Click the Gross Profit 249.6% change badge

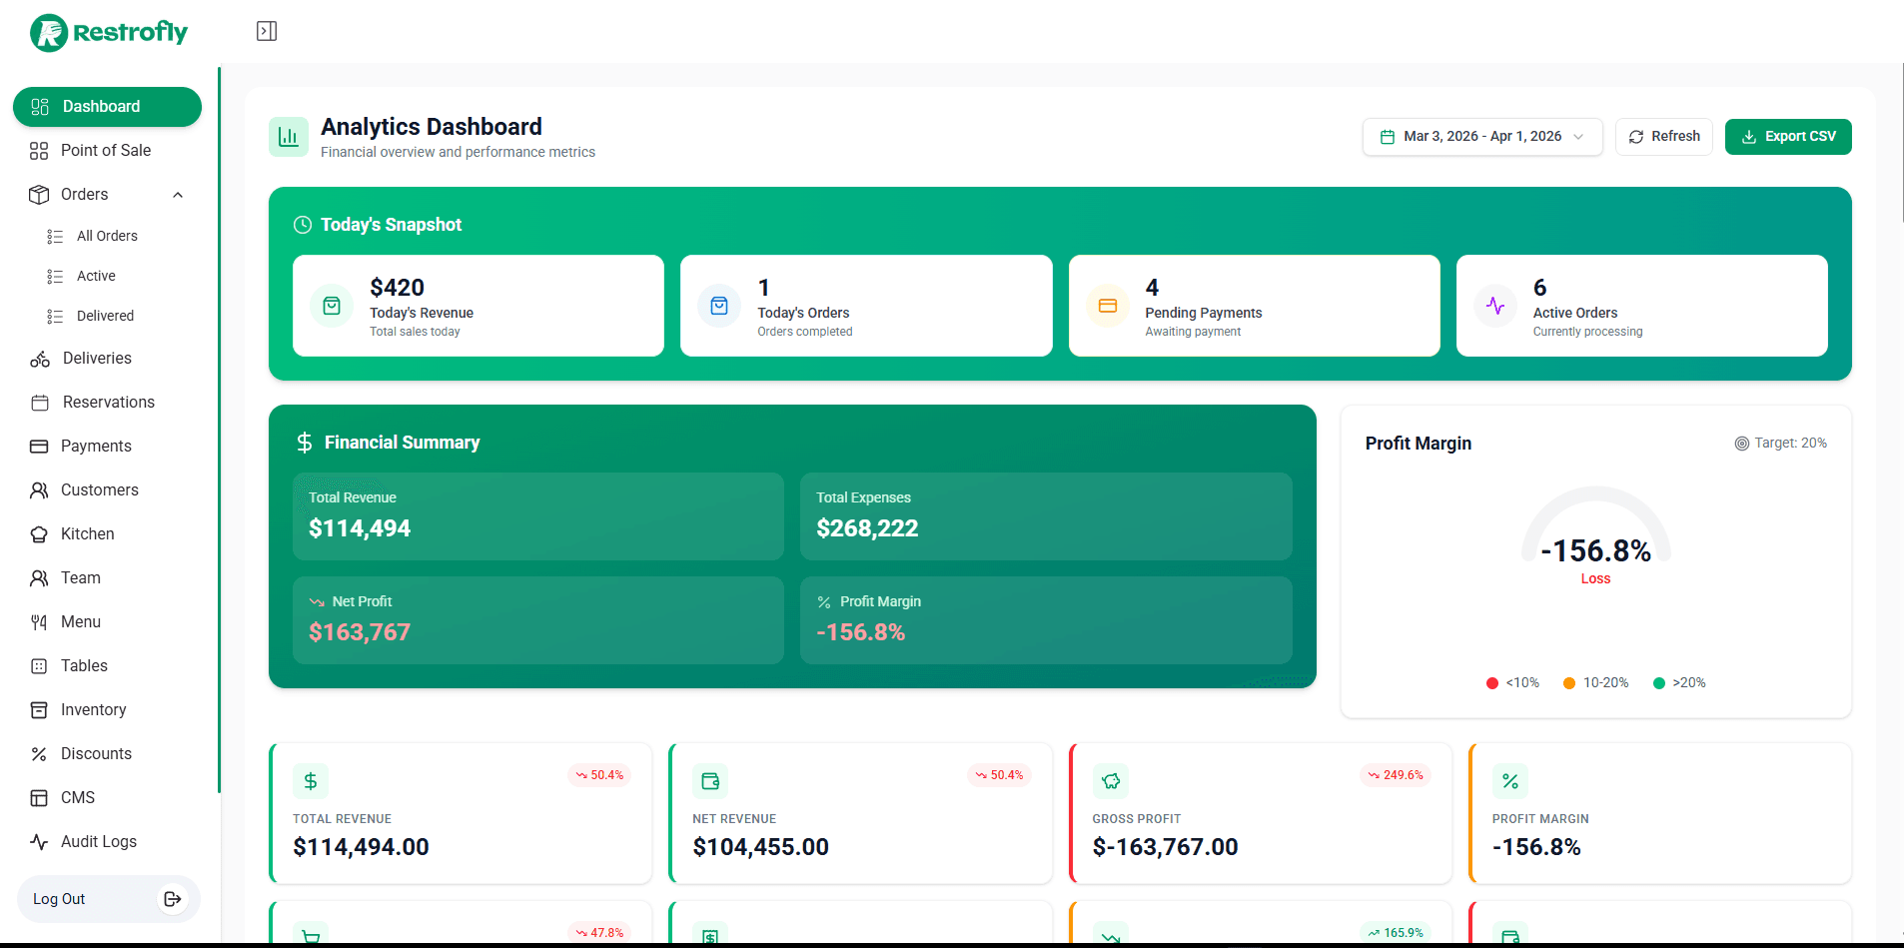coord(1396,775)
